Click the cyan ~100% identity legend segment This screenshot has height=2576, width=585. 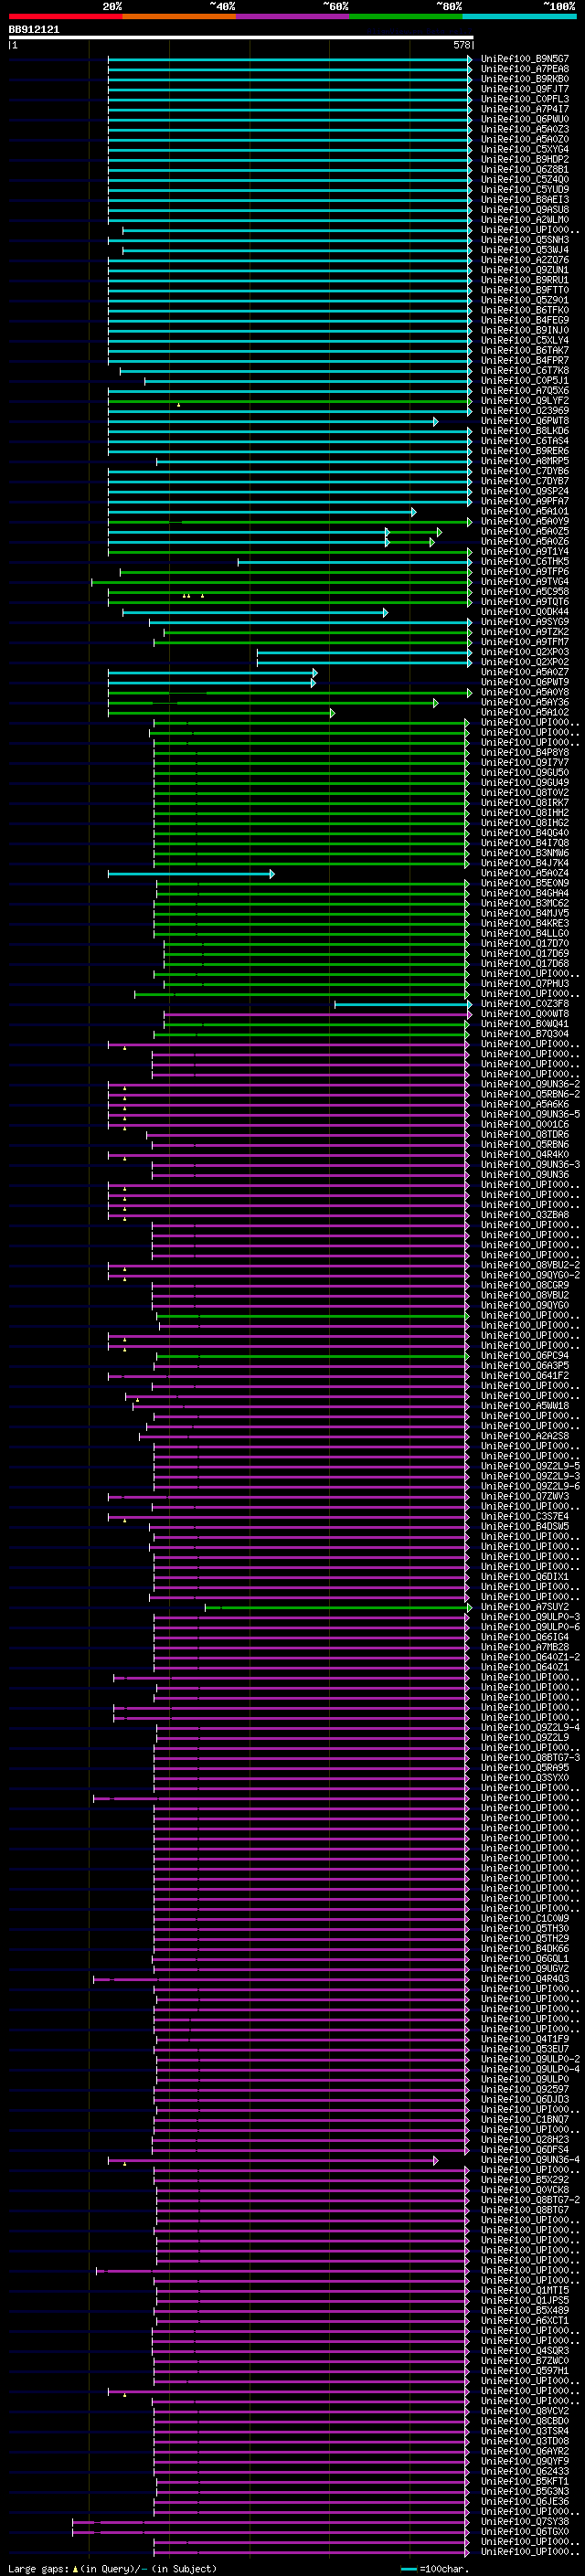point(520,16)
